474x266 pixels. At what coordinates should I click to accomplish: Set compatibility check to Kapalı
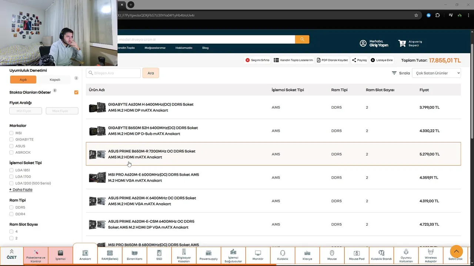click(55, 79)
